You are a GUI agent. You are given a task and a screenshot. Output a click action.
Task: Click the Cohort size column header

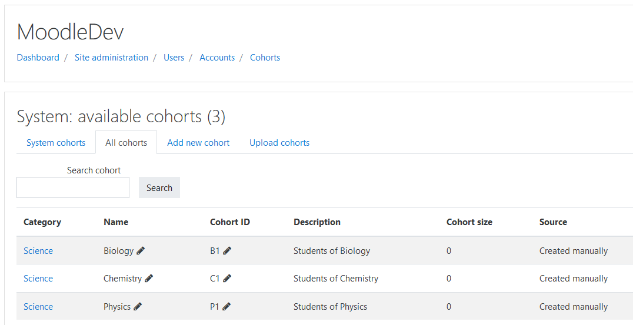(x=469, y=222)
